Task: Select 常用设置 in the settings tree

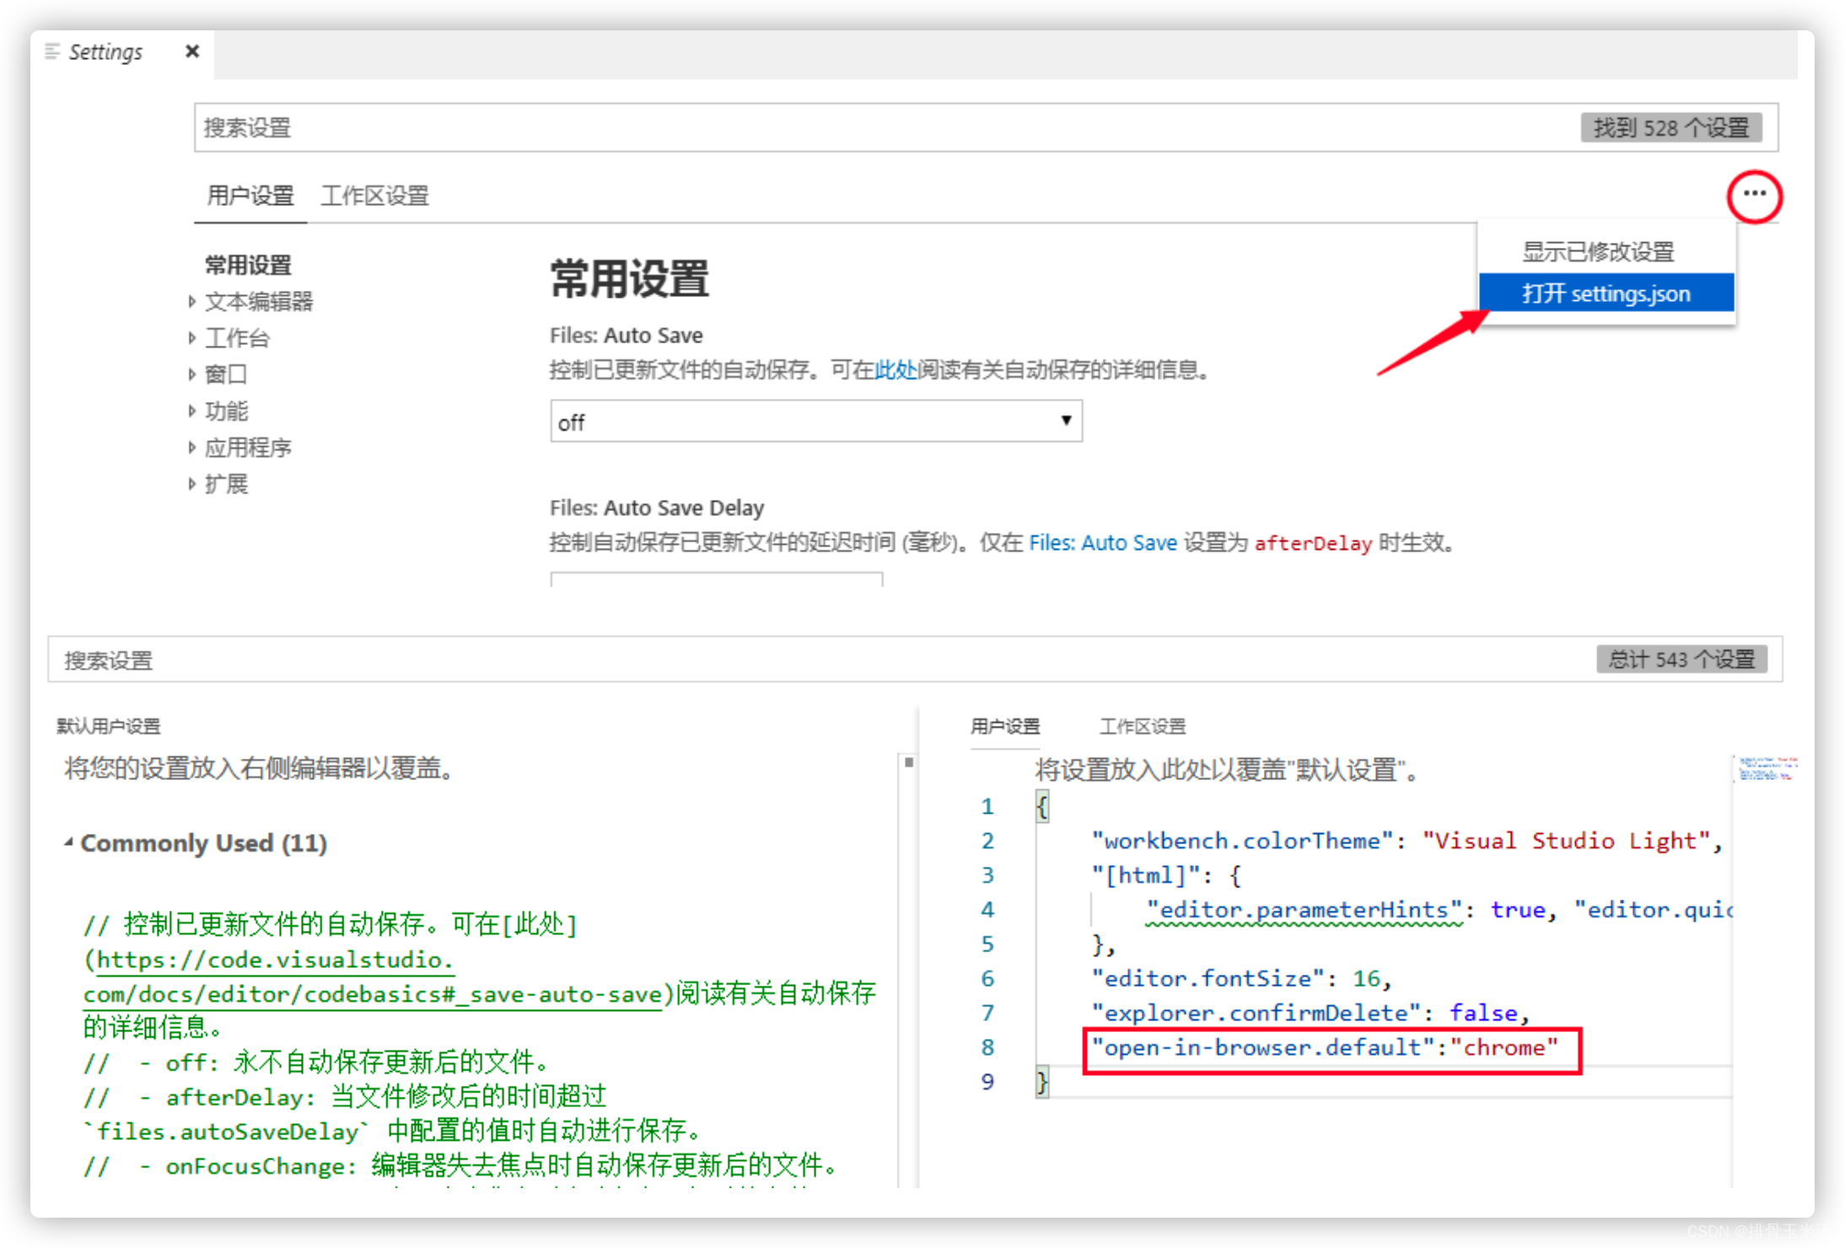Action: [x=248, y=265]
